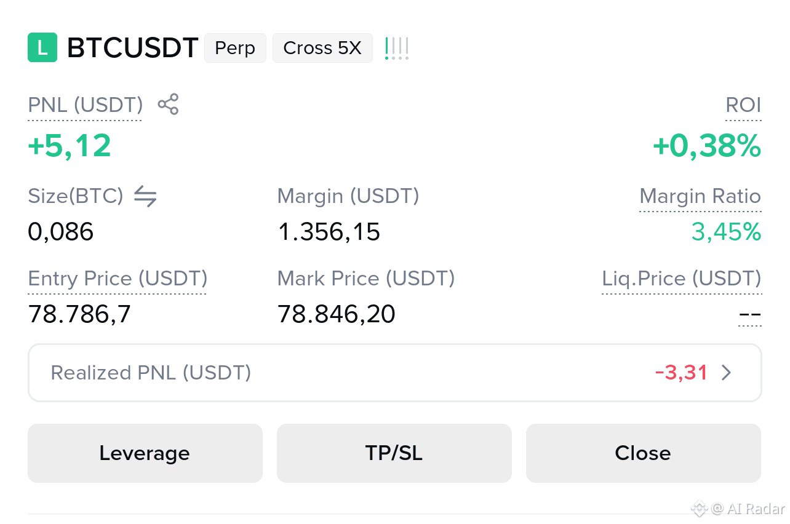Click the ROI label for explanation
This screenshot has height=524, width=790.
pyautogui.click(x=743, y=105)
